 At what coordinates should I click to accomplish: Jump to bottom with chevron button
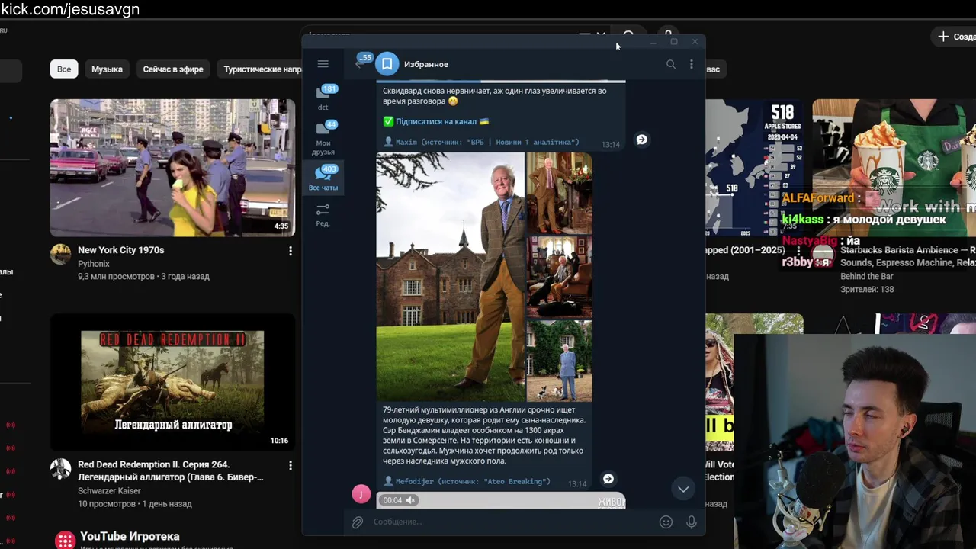click(x=683, y=489)
